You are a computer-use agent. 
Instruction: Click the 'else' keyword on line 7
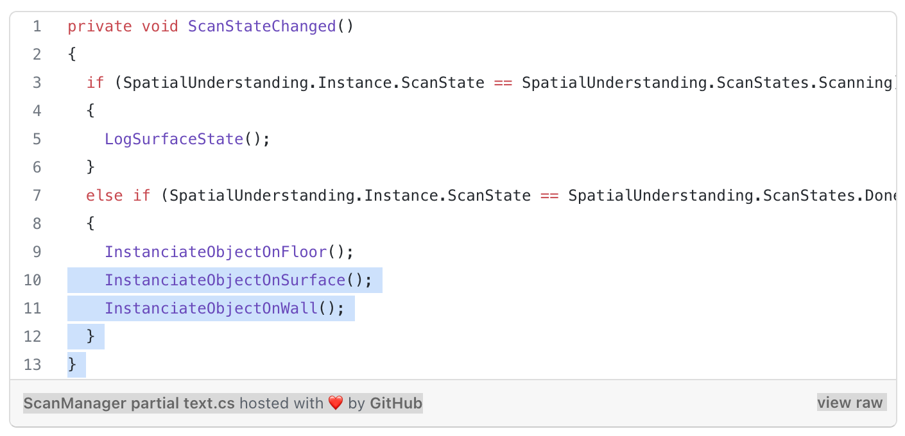click(x=104, y=196)
